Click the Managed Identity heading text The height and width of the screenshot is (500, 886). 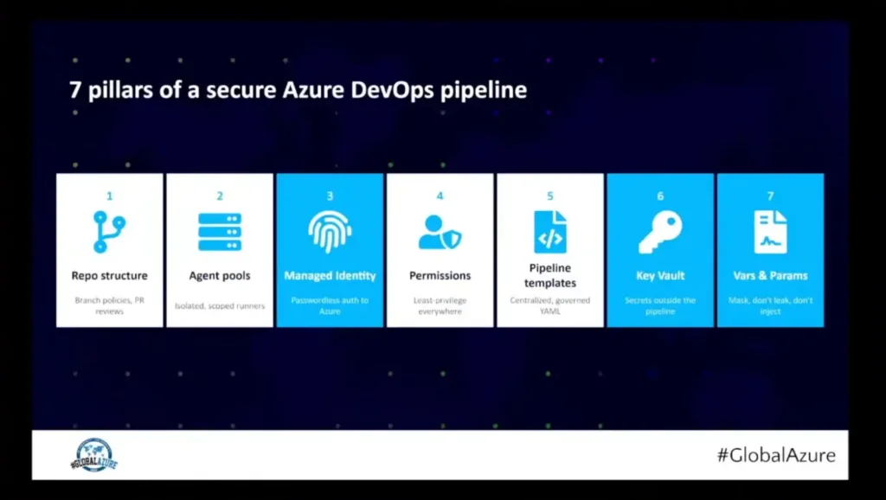click(x=330, y=276)
